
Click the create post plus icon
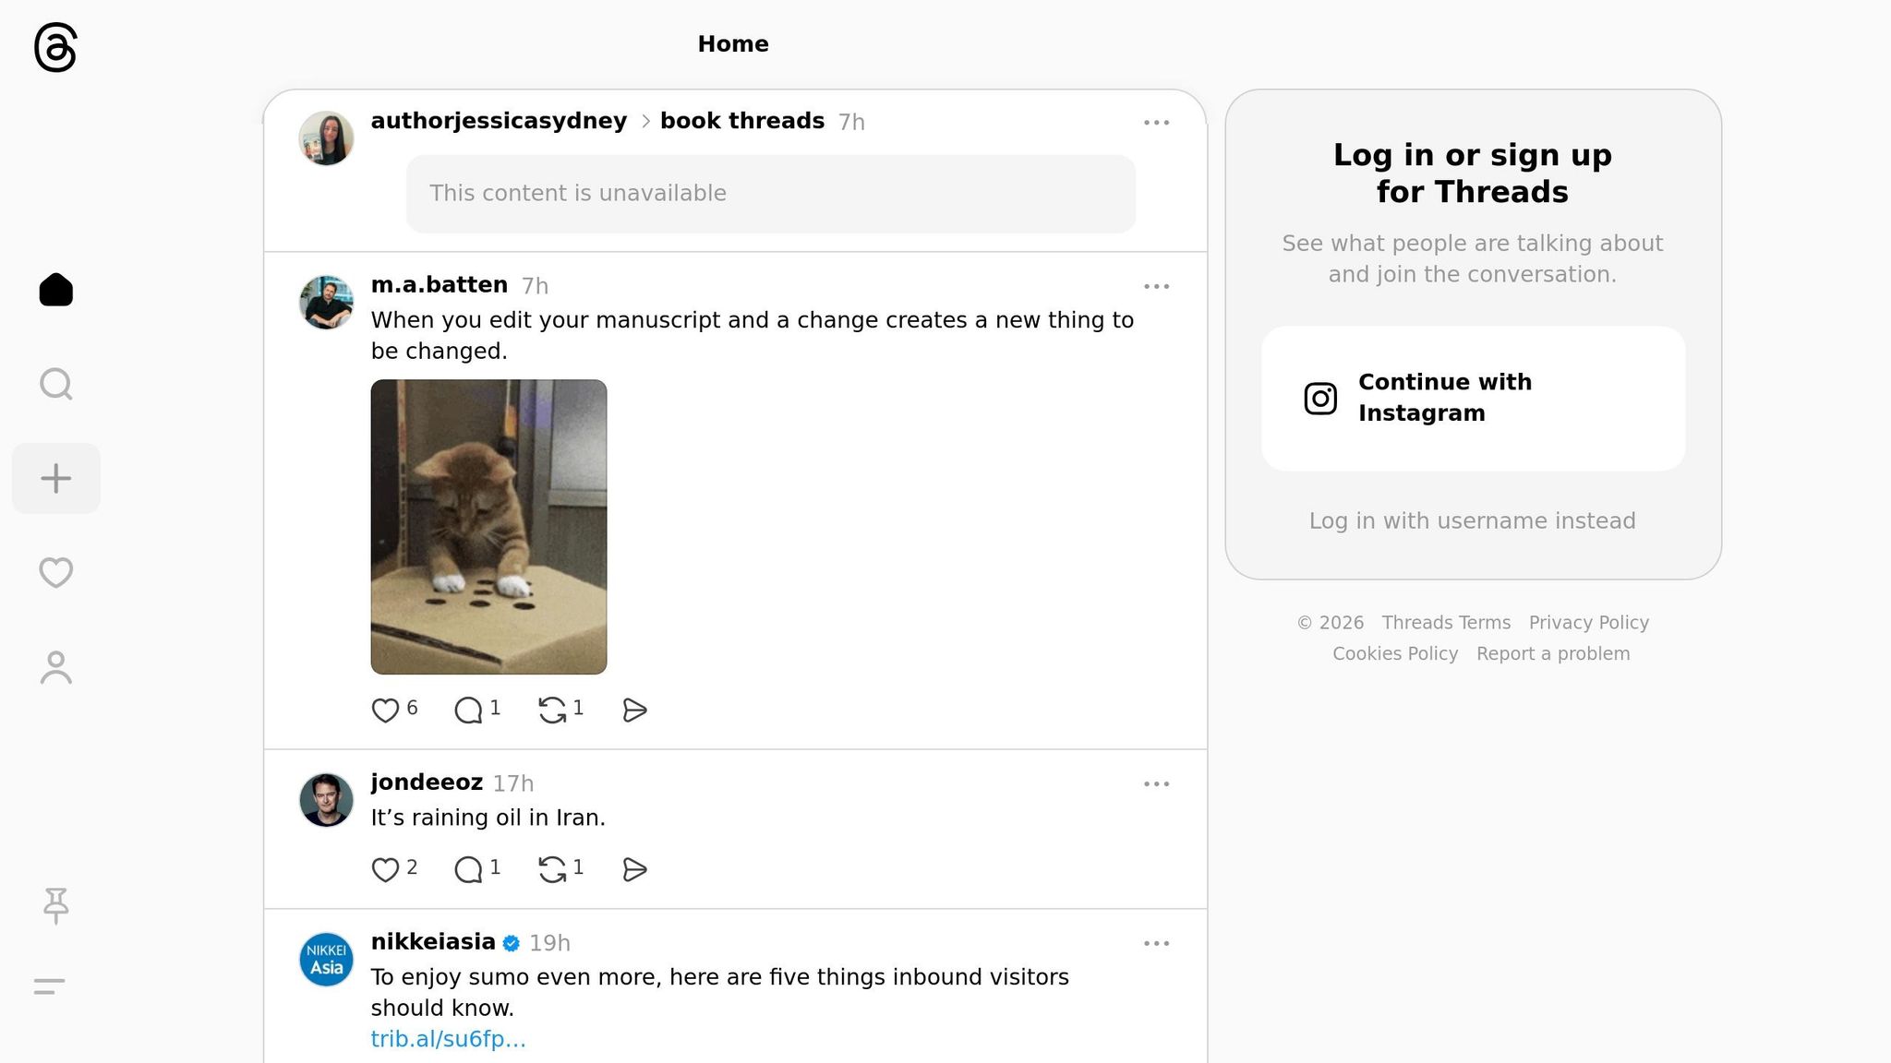[55, 478]
